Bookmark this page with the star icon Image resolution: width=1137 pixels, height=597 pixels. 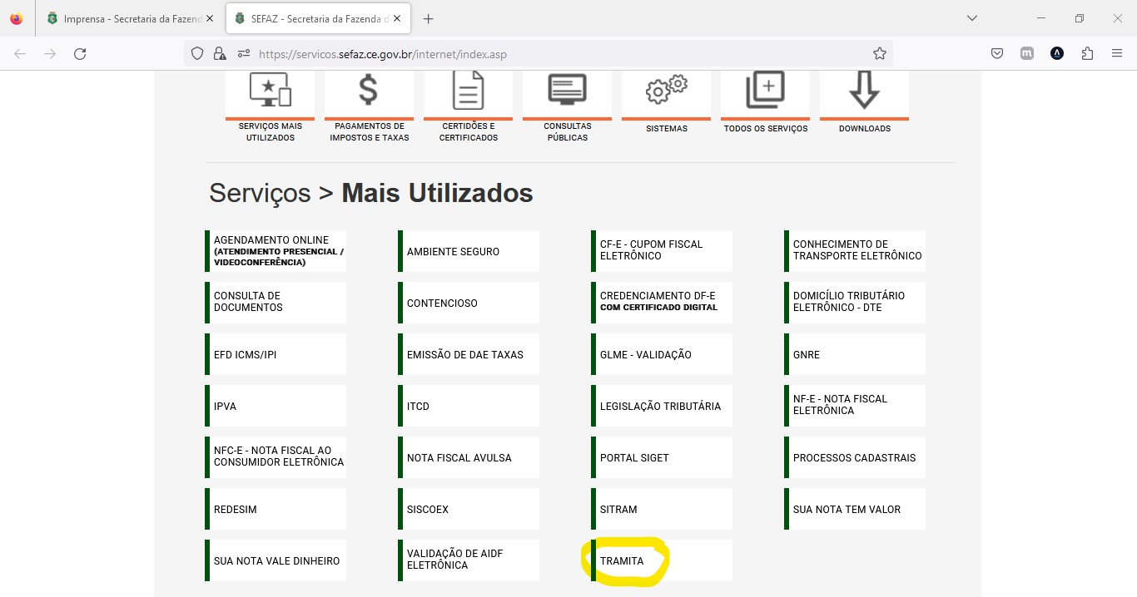(x=880, y=54)
